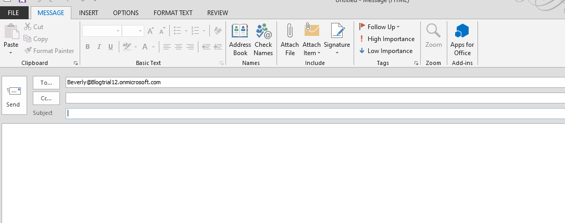
Task: Apply a bulleted list
Action: coord(177,31)
